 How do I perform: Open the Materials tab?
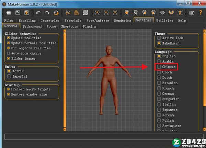(73, 21)
